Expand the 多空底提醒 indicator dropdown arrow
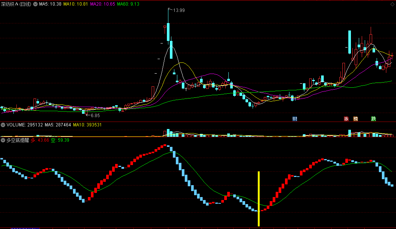396x229 pixels. [x=3, y=140]
